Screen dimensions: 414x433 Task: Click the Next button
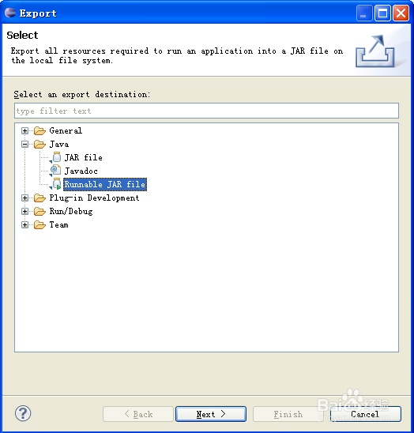click(x=211, y=414)
